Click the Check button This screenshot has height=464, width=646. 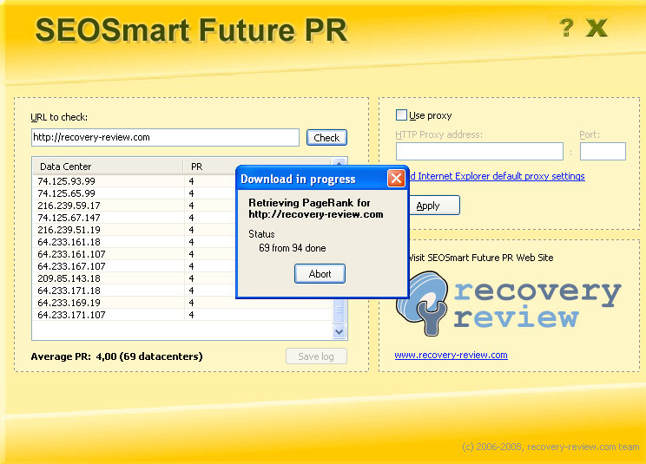click(x=326, y=137)
